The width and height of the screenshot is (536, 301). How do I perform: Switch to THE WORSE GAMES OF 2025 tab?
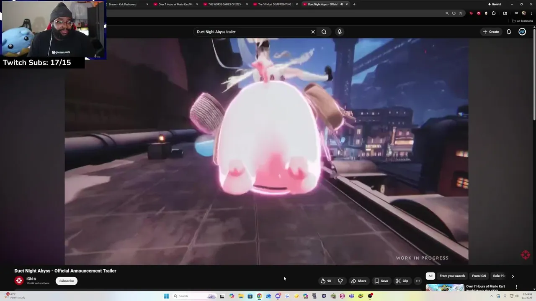224,4
